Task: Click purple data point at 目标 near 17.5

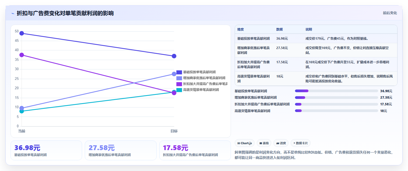Action: coord(174,93)
